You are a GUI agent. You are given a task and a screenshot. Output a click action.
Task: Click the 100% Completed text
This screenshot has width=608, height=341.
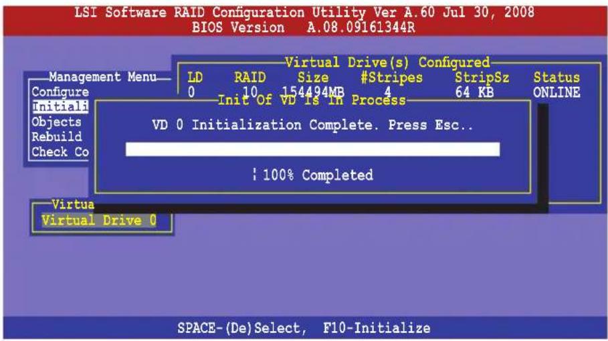click(318, 175)
